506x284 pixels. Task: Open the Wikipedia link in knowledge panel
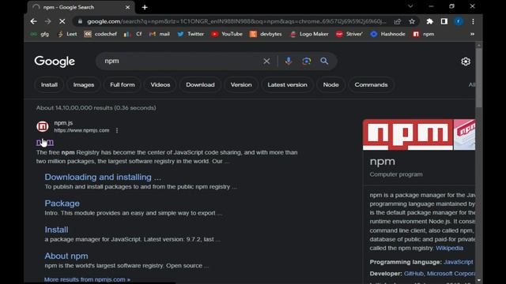[x=449, y=248]
